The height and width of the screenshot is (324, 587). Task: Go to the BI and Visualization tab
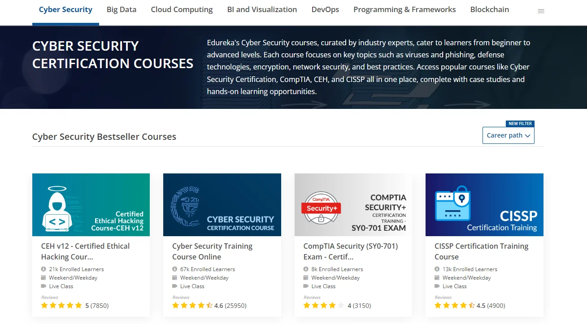coord(262,9)
